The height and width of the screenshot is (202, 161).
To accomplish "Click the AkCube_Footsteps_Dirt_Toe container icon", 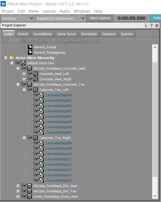I will point(29,191).
